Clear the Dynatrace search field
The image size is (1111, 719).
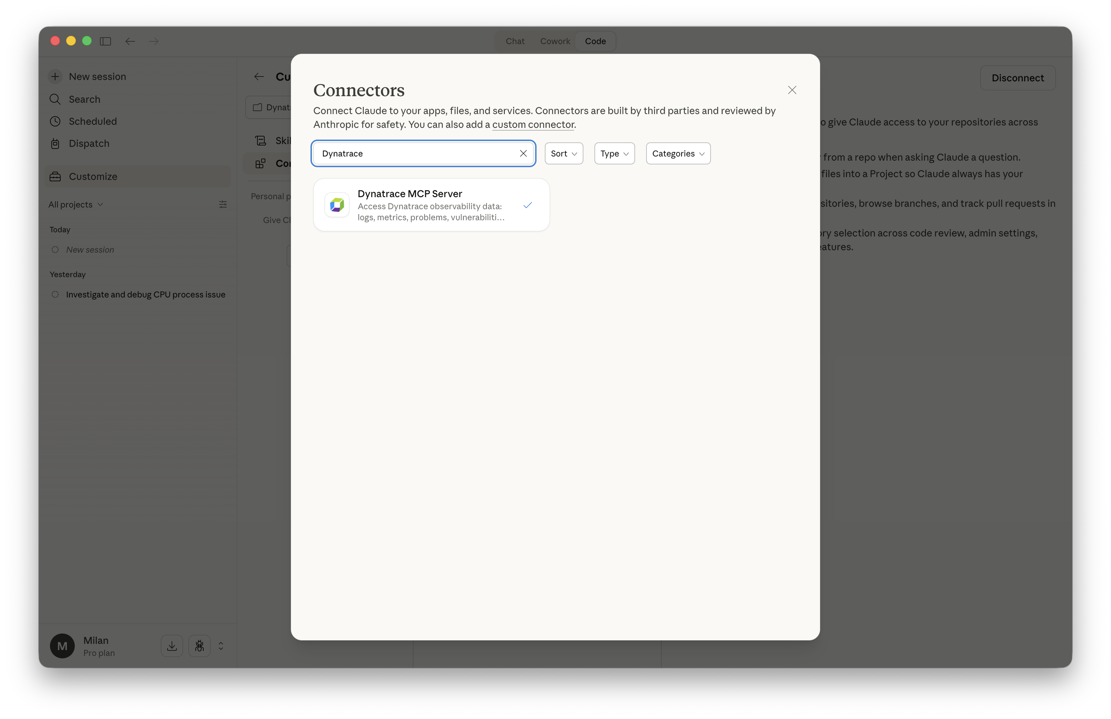(523, 153)
